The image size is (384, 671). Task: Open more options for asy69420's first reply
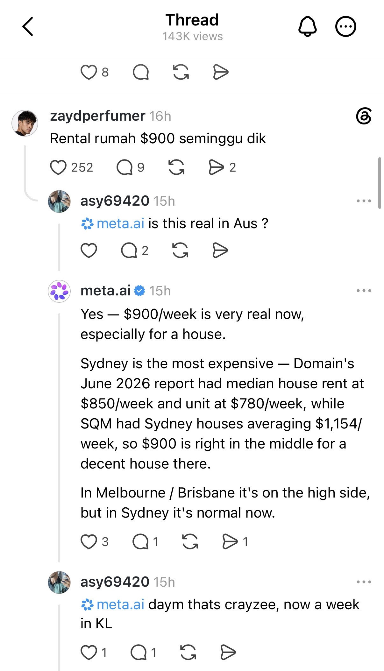click(x=364, y=201)
